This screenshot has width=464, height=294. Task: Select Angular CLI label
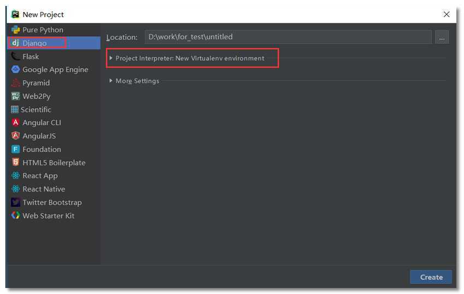coord(42,123)
